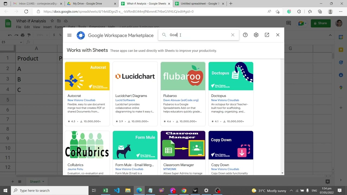
Task: Click the Lucid Software developer link
Action: [125, 100]
